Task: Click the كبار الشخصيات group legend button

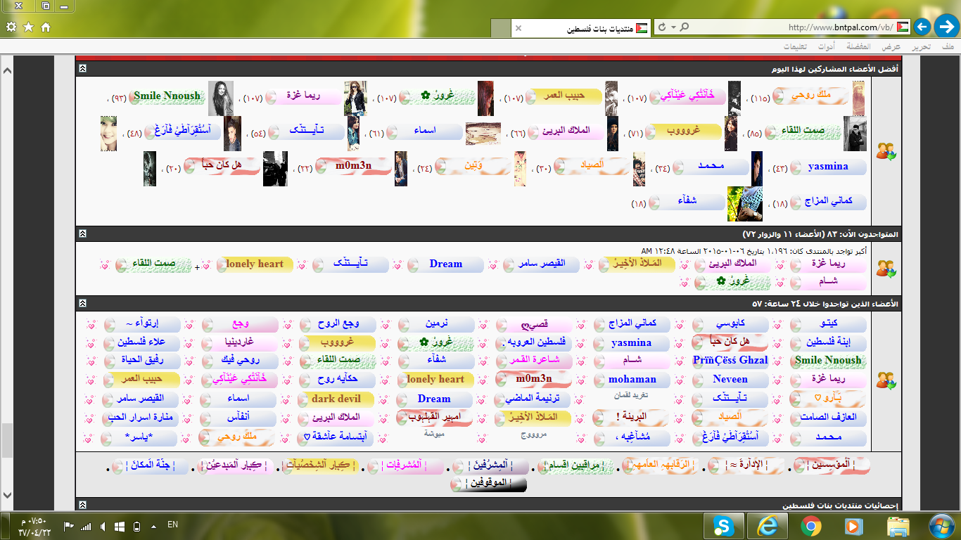Action: [x=319, y=465]
